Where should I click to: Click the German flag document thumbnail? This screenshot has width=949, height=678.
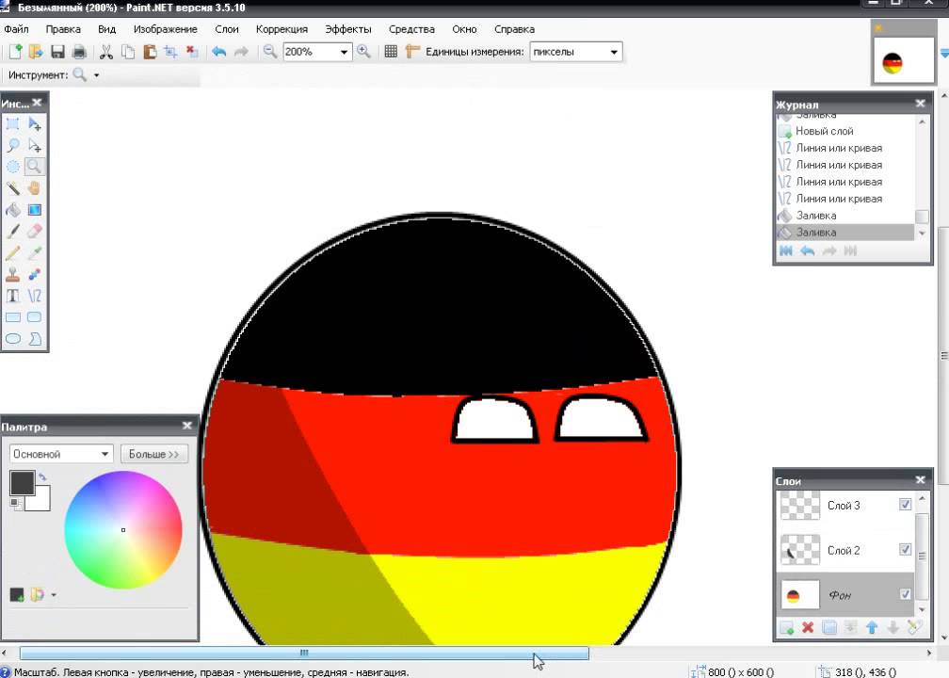click(x=903, y=60)
